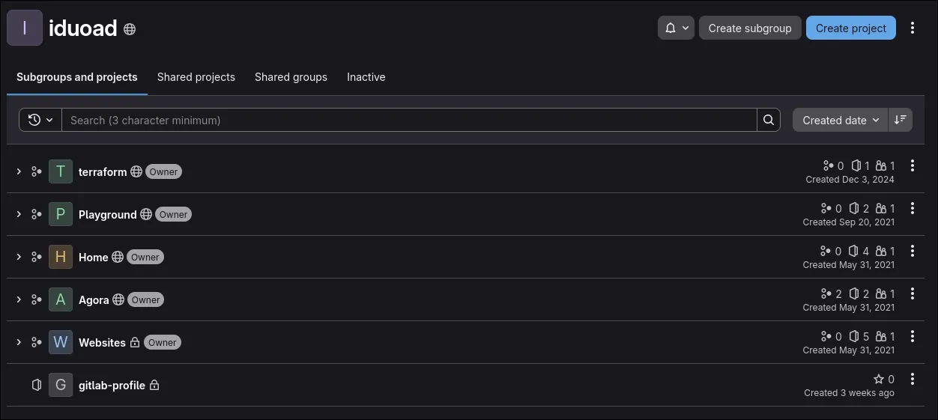Expand the terraform subgroup
Image resolution: width=938 pixels, height=420 pixels.
19,171
